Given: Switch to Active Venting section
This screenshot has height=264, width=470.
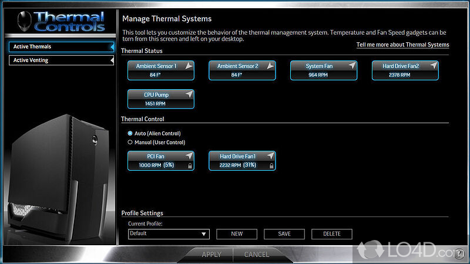Looking at the screenshot, I should [61, 60].
